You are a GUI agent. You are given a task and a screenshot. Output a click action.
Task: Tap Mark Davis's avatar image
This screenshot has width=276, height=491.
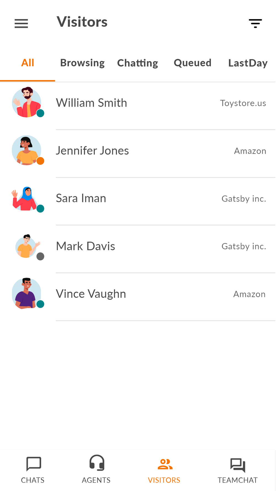pyautogui.click(x=27, y=246)
